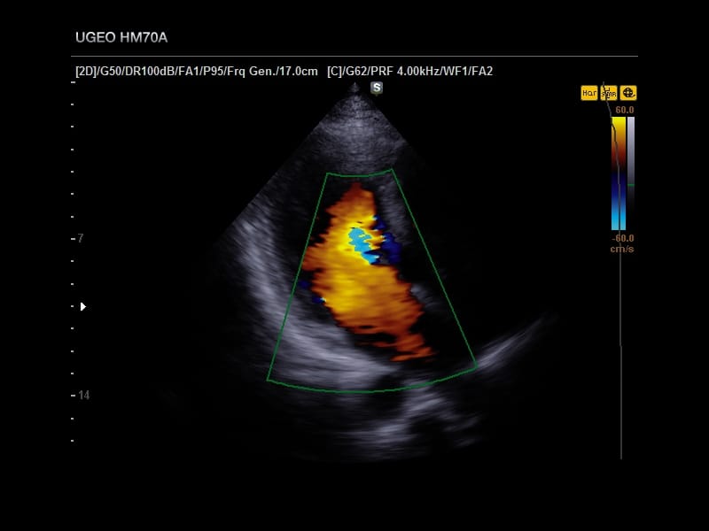Click the cm/s velocity unit label
The height and width of the screenshot is (531, 709).
click(x=622, y=249)
